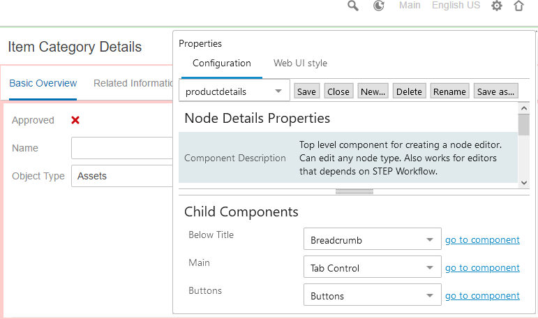Expand the productdetails dropdown

click(x=234, y=91)
